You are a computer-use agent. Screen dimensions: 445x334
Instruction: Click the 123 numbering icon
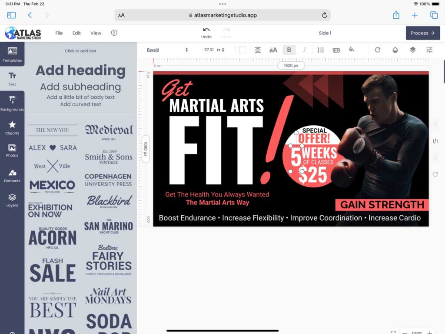(x=336, y=50)
